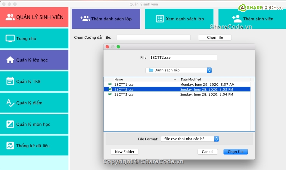Click the chart icon for Thống kê dữ liệu
Viewport: 286px width, 170px height.
pyautogui.click(x=10, y=146)
